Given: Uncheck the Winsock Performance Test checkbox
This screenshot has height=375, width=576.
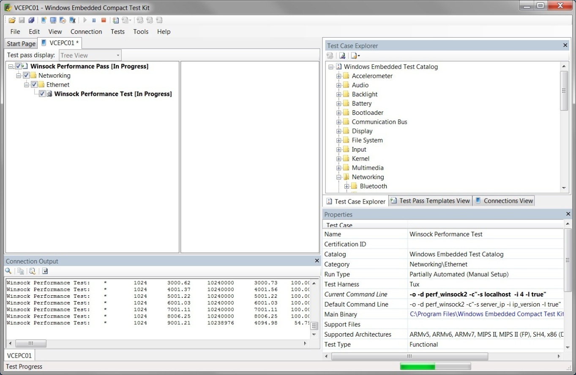Looking at the screenshot, I should tap(42, 94).
